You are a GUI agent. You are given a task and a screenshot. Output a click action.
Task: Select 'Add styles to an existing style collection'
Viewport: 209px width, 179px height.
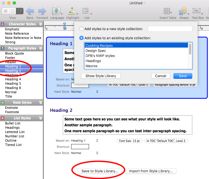click(x=81, y=38)
